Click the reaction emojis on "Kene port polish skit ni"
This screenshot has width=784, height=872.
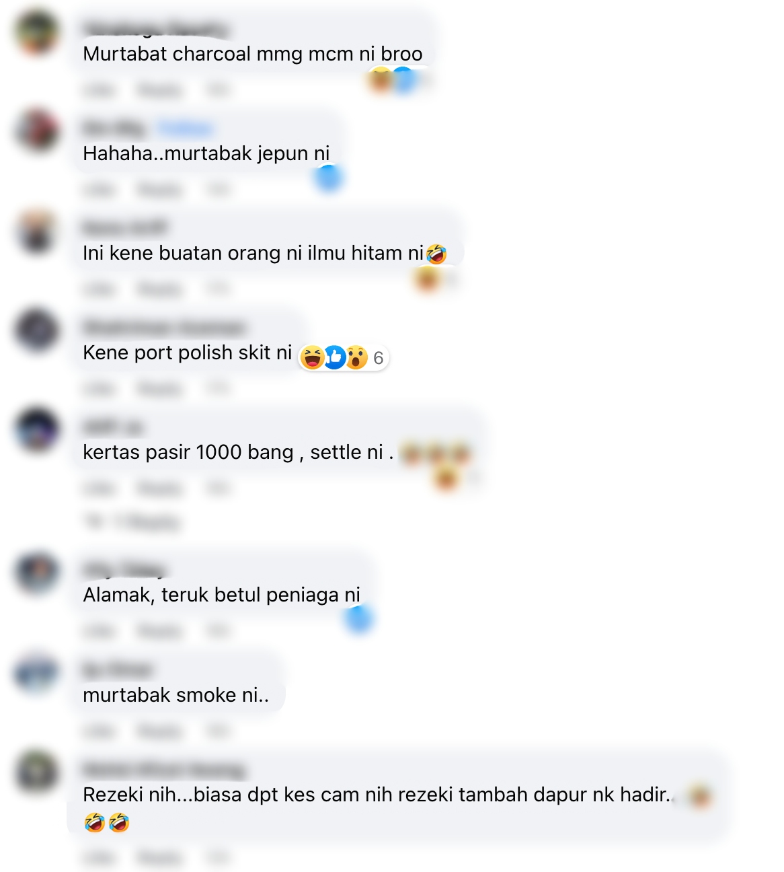(334, 357)
